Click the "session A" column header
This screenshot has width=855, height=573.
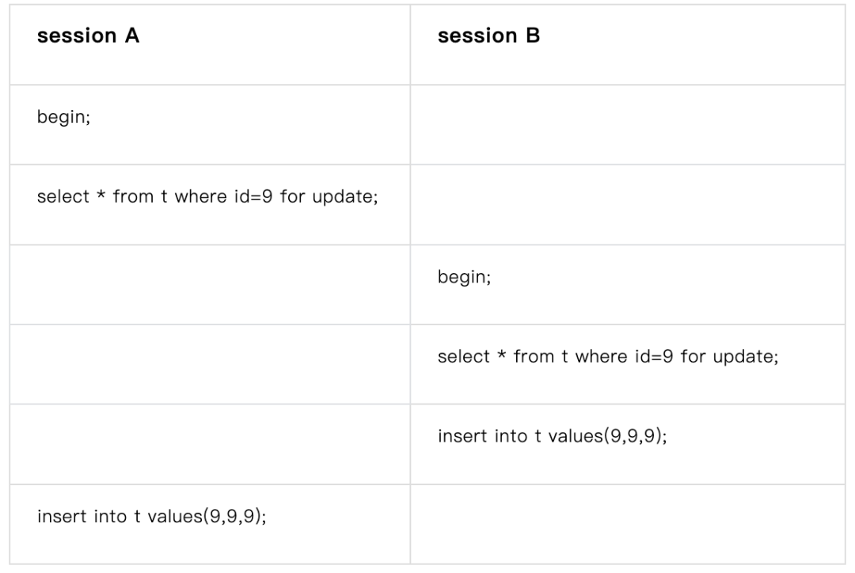pyautogui.click(x=88, y=36)
